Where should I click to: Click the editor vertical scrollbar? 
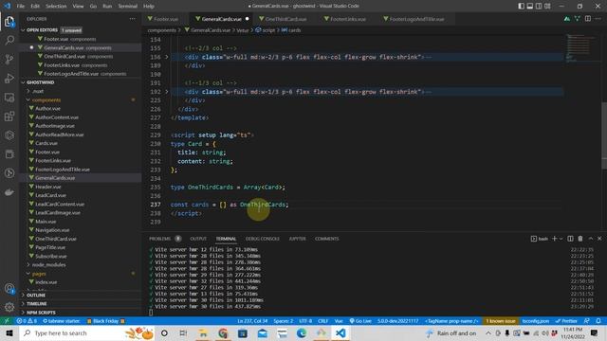(x=604, y=135)
